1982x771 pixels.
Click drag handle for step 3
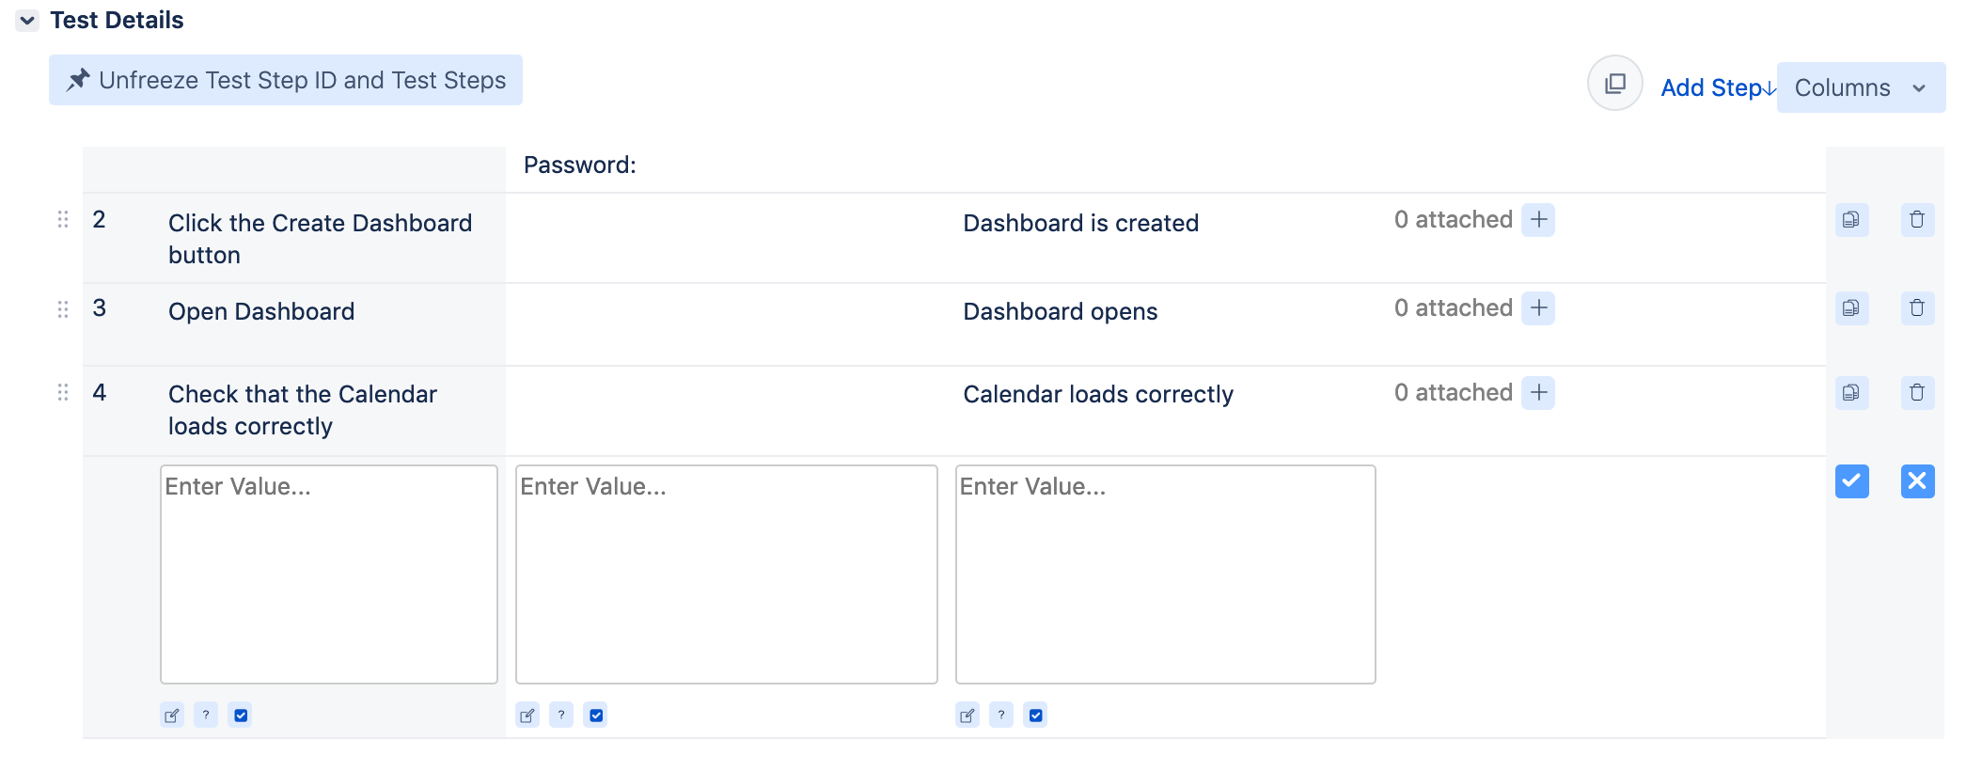click(x=63, y=309)
